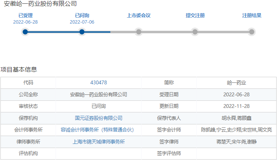Click the update date 2022-11-28
Viewport: 277px width, 160px height.
click(236, 106)
